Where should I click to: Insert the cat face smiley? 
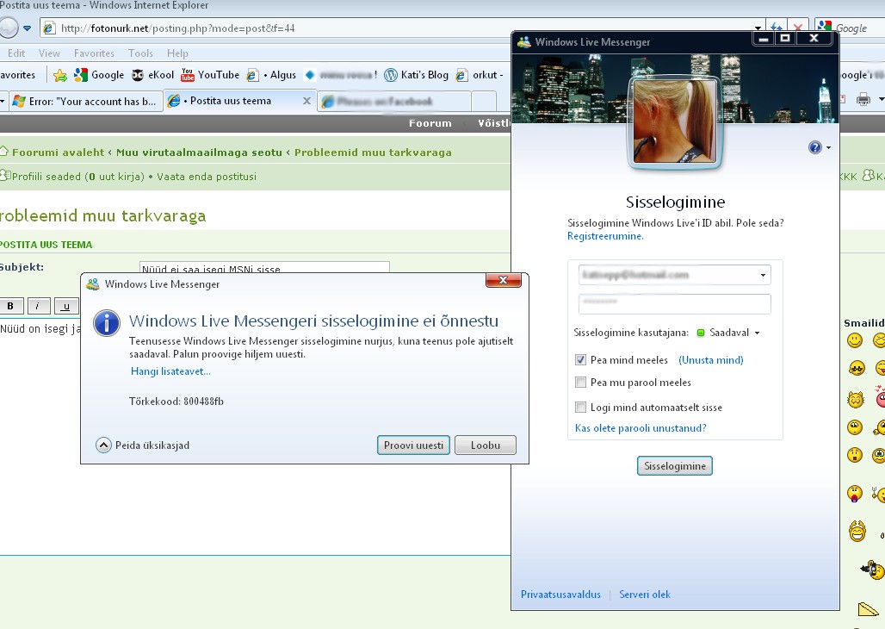[x=856, y=400]
